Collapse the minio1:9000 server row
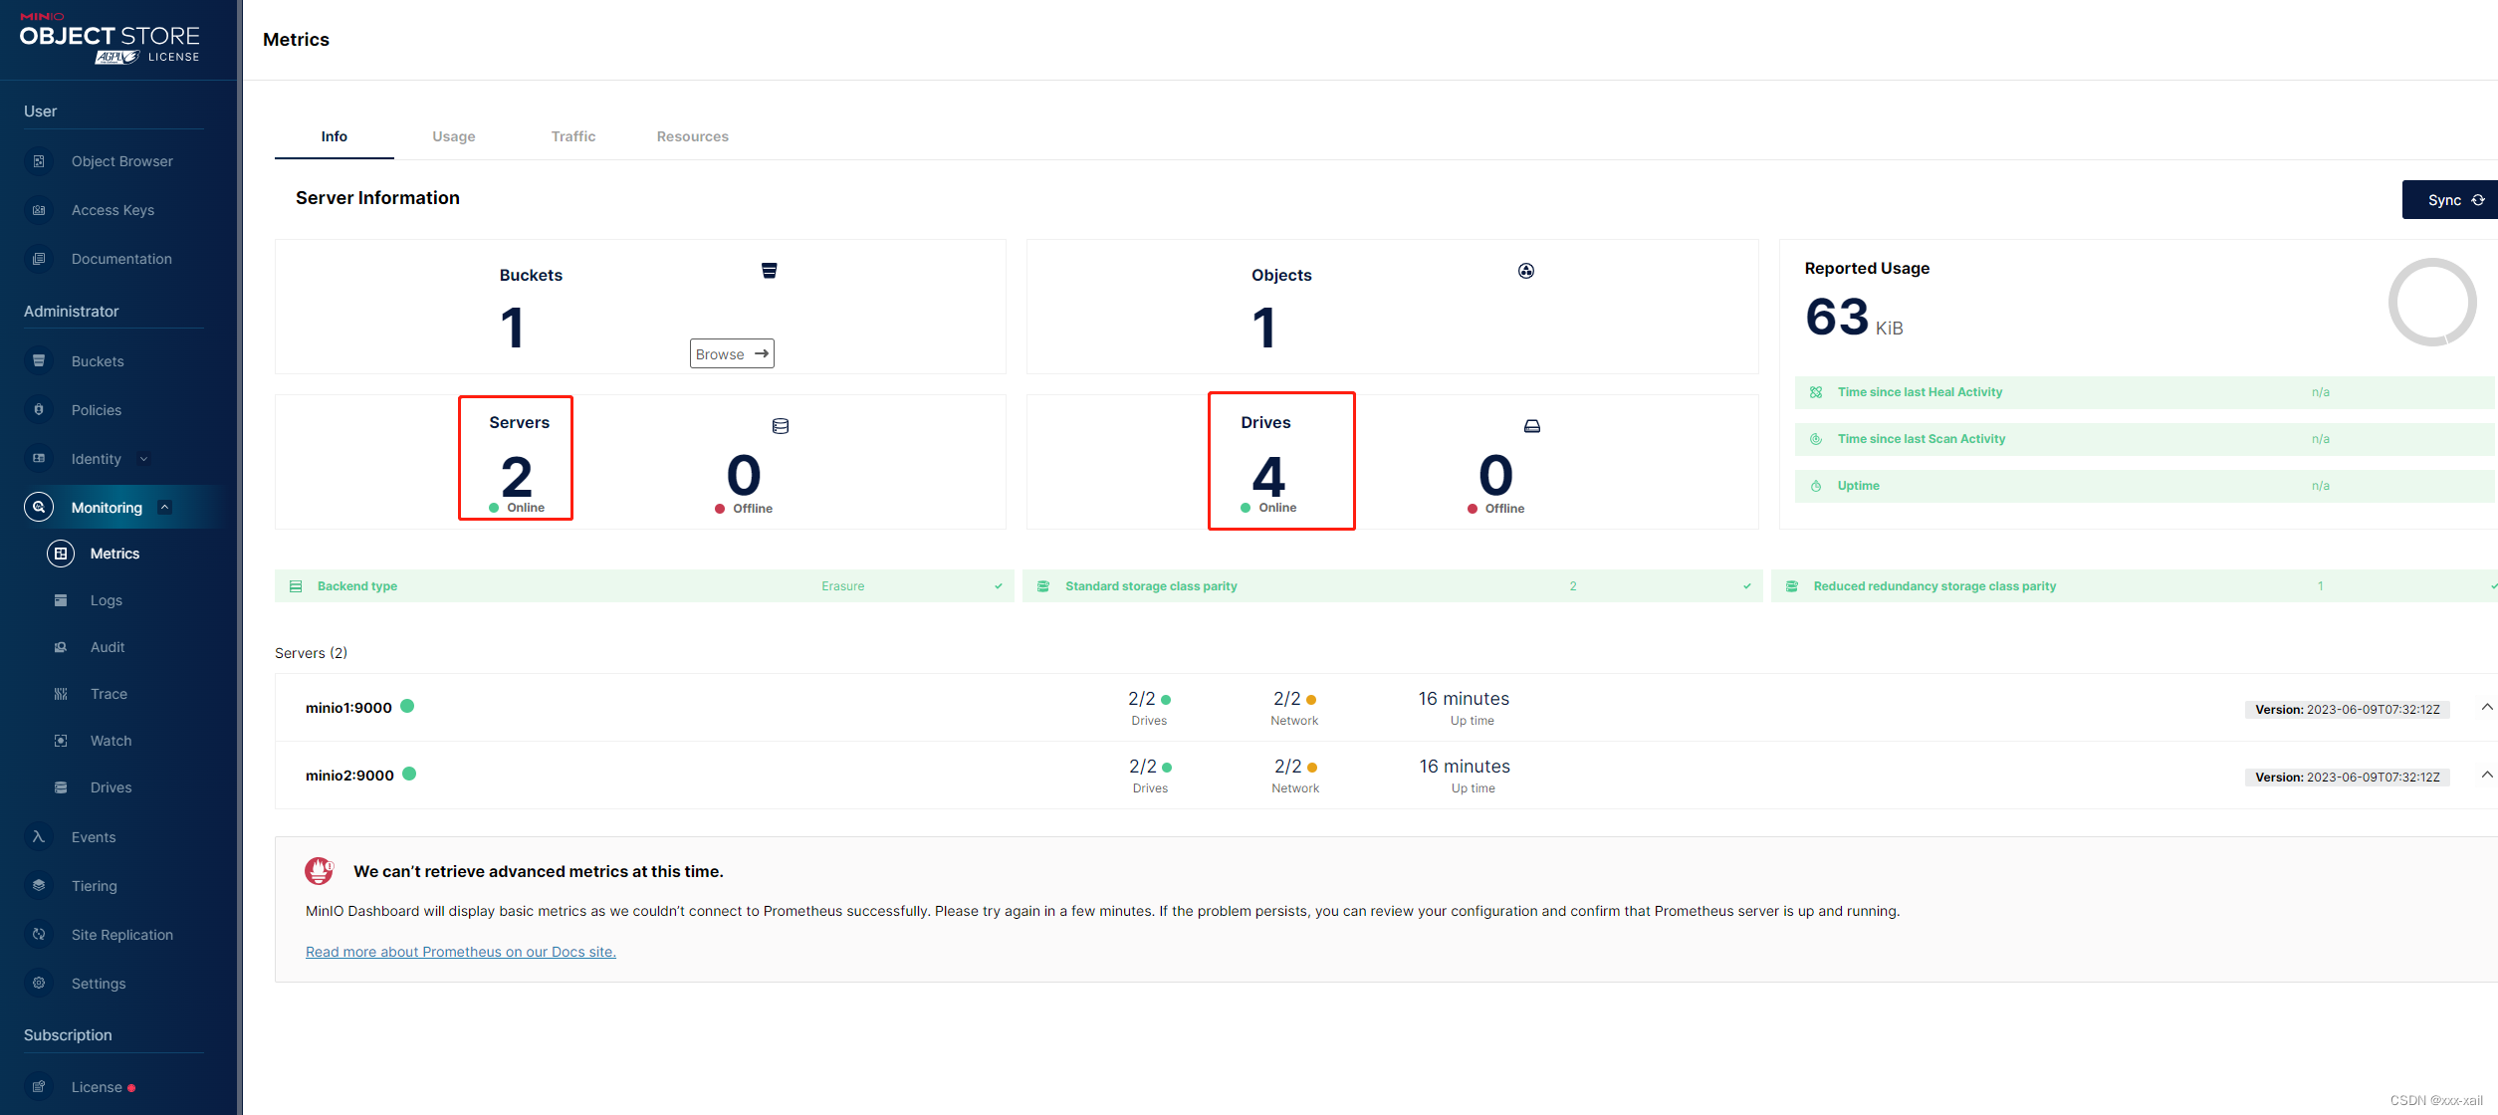 [2486, 707]
